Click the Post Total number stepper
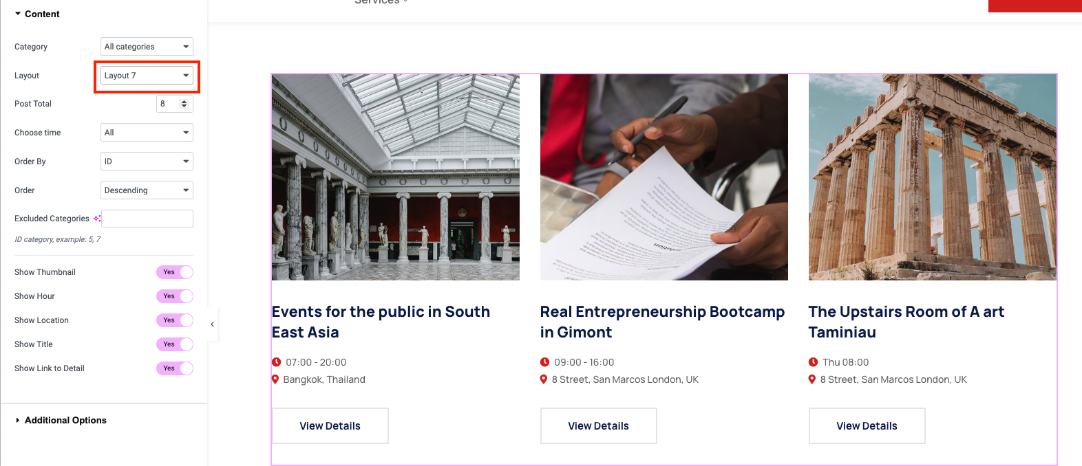Image resolution: width=1082 pixels, height=466 pixels. (184, 104)
